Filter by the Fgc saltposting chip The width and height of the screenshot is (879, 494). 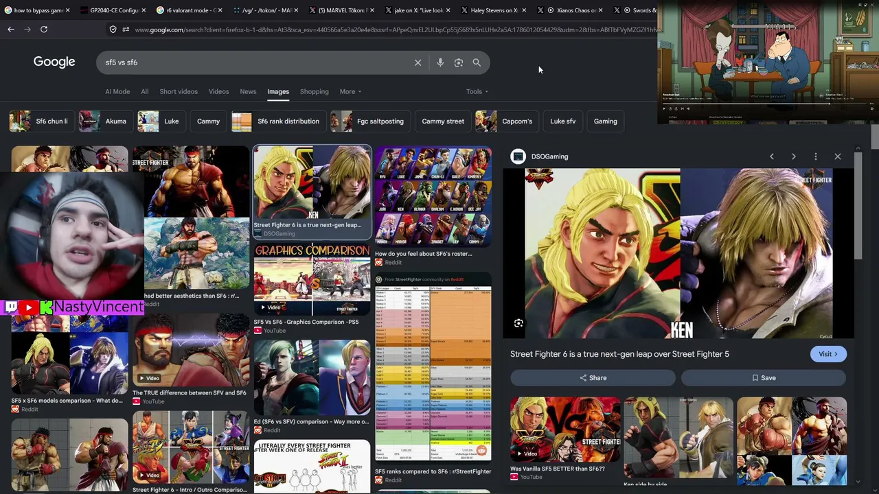(x=369, y=121)
